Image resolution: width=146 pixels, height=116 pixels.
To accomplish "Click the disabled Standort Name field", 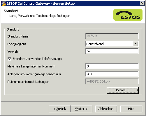I will (x=112, y=36).
